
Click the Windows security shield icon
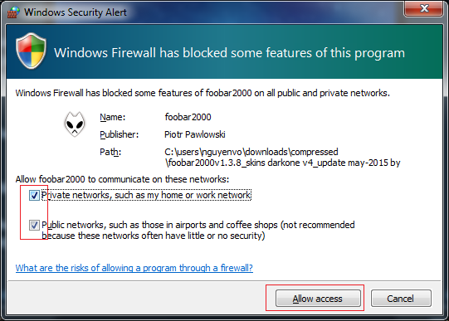coord(31,51)
